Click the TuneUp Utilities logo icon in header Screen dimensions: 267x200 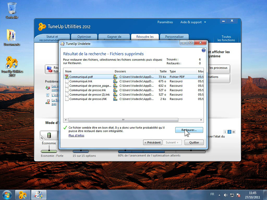click(x=42, y=27)
